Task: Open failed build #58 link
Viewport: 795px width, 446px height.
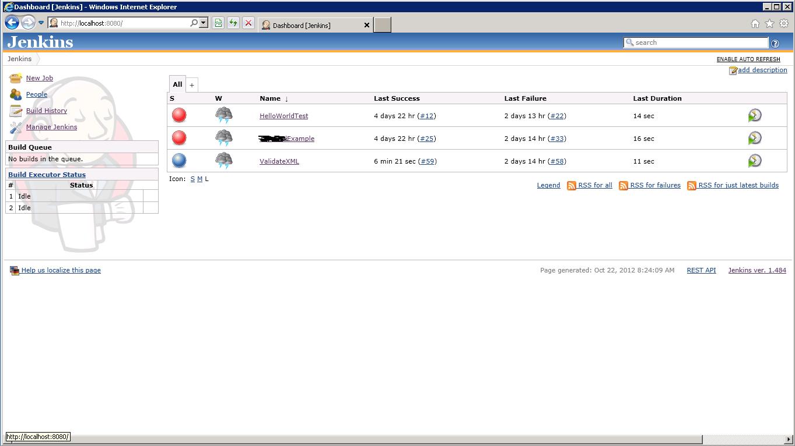Action: [x=557, y=161]
